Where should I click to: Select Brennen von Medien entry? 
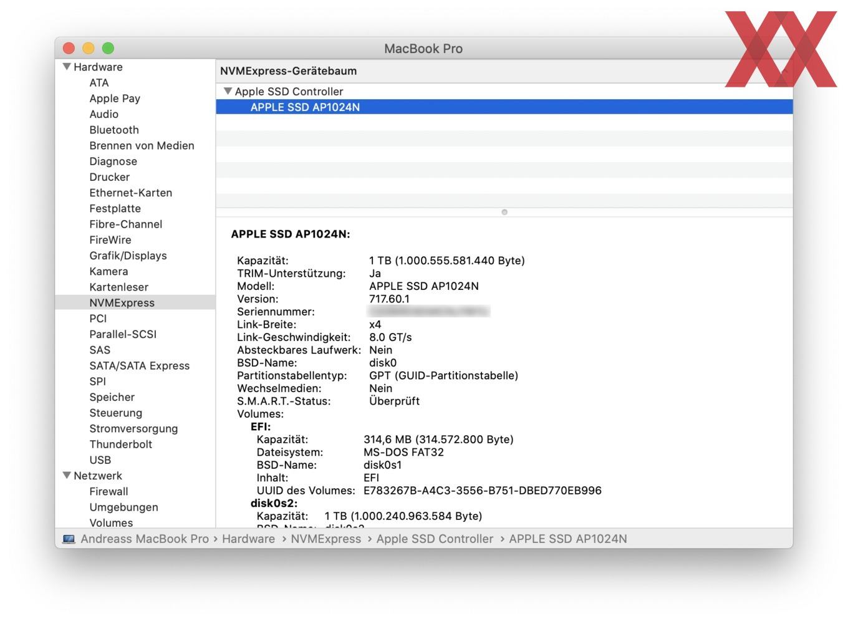click(142, 145)
